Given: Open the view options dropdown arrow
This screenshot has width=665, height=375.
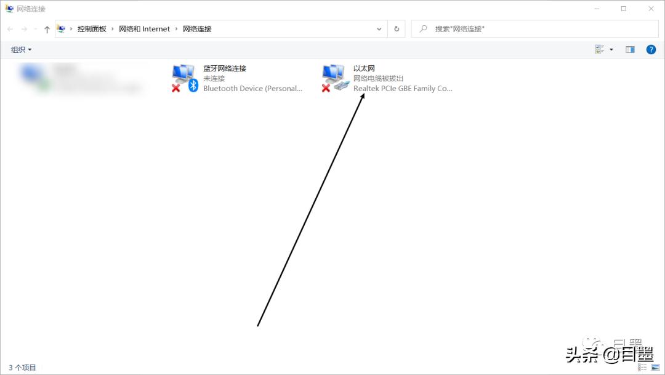Looking at the screenshot, I should pos(613,49).
